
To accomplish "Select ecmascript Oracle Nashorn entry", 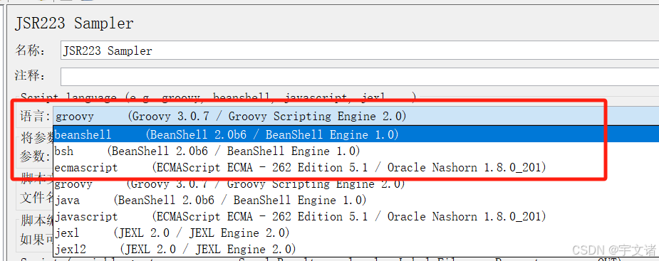I will point(356,167).
